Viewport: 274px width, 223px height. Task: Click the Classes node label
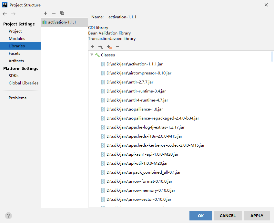108,55
